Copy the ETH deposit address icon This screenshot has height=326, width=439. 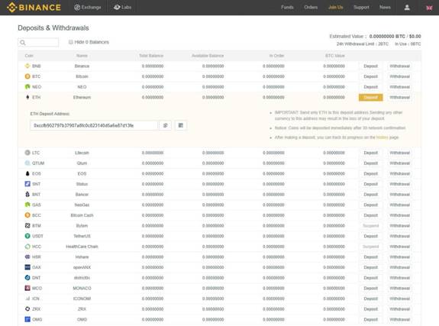(x=165, y=125)
